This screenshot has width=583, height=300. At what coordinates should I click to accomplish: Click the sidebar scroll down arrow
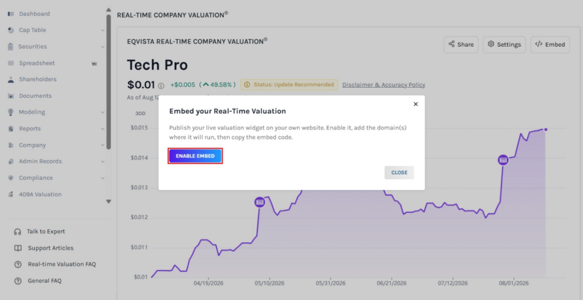point(109,202)
